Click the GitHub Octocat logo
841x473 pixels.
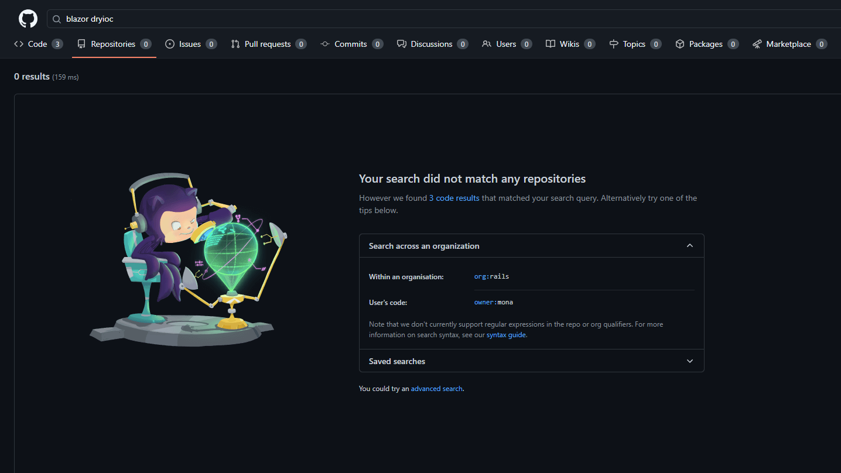28,19
